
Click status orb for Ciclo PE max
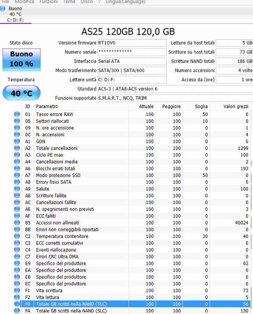[17, 155]
